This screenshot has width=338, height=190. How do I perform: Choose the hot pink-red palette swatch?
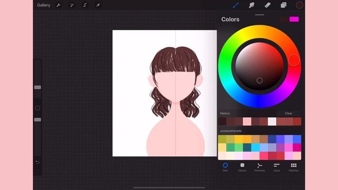click(264, 156)
